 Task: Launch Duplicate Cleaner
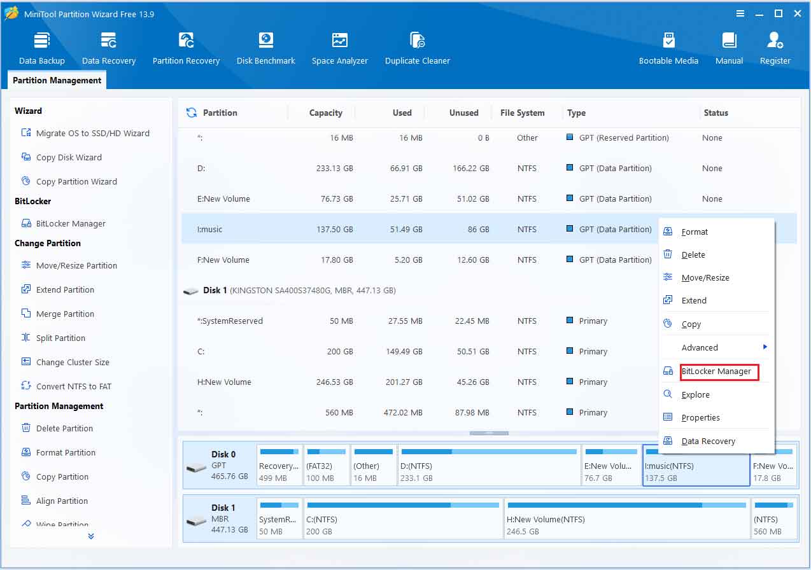pos(418,48)
